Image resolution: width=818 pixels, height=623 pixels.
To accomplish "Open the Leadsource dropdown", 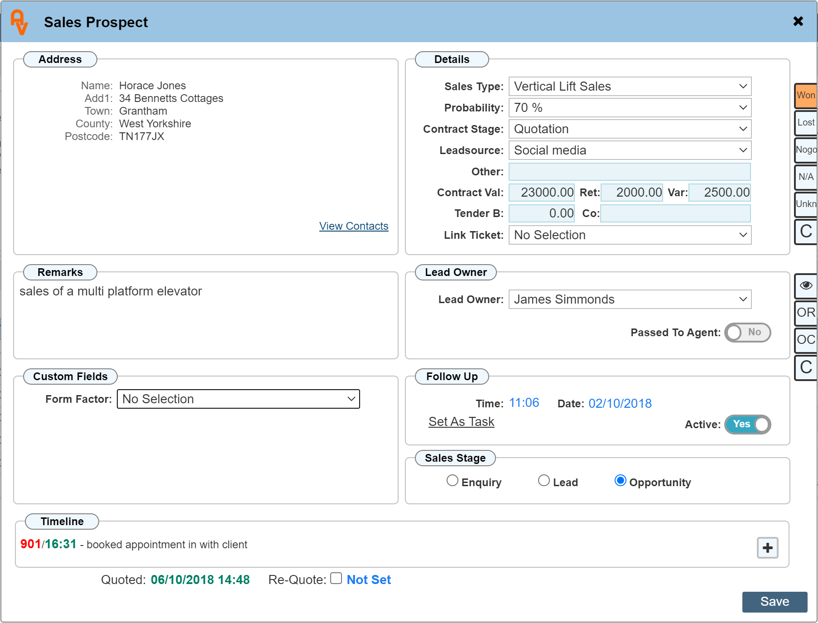I will [x=630, y=150].
